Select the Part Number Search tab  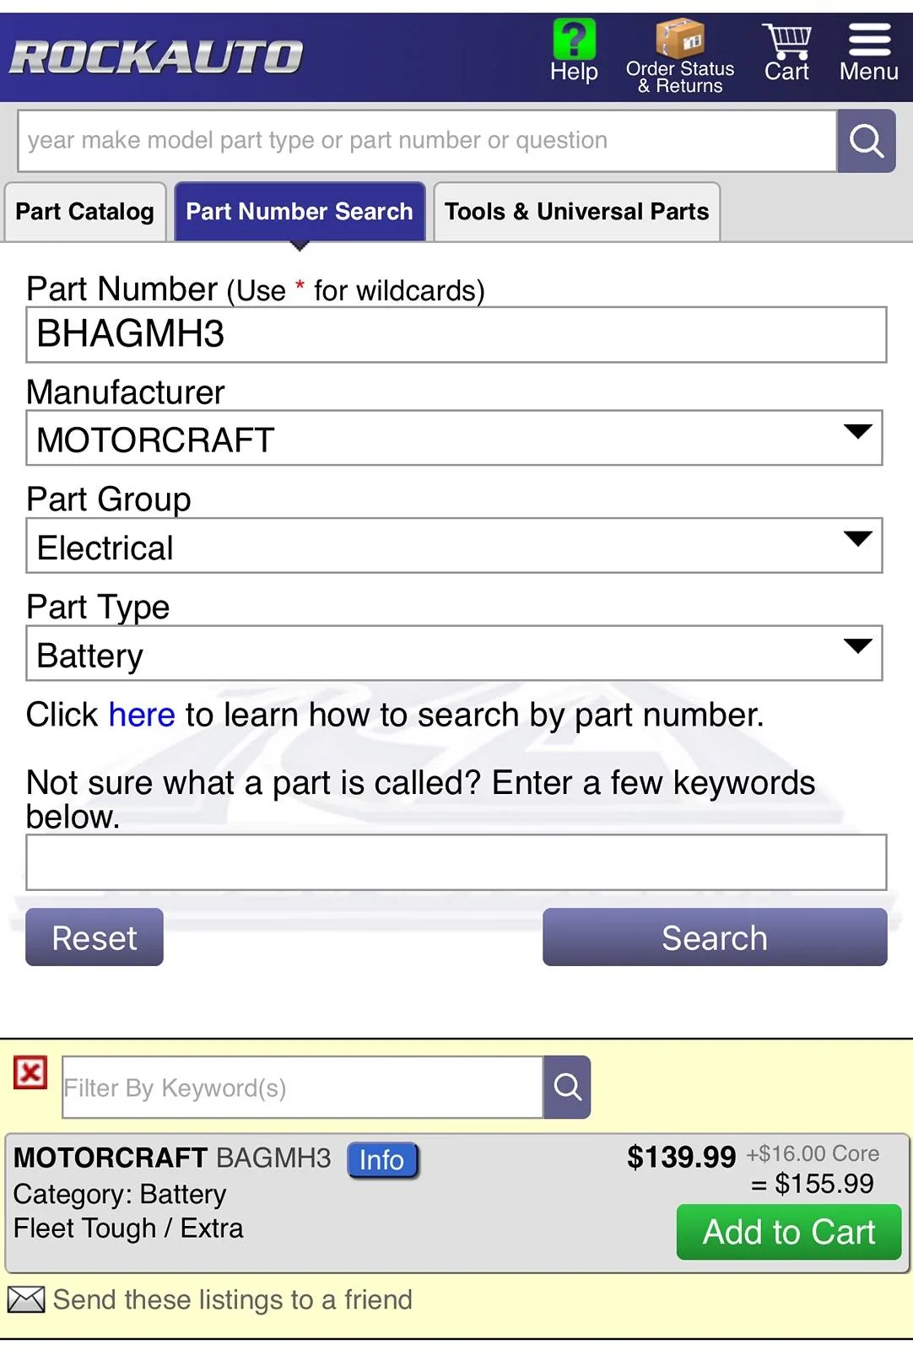(300, 212)
